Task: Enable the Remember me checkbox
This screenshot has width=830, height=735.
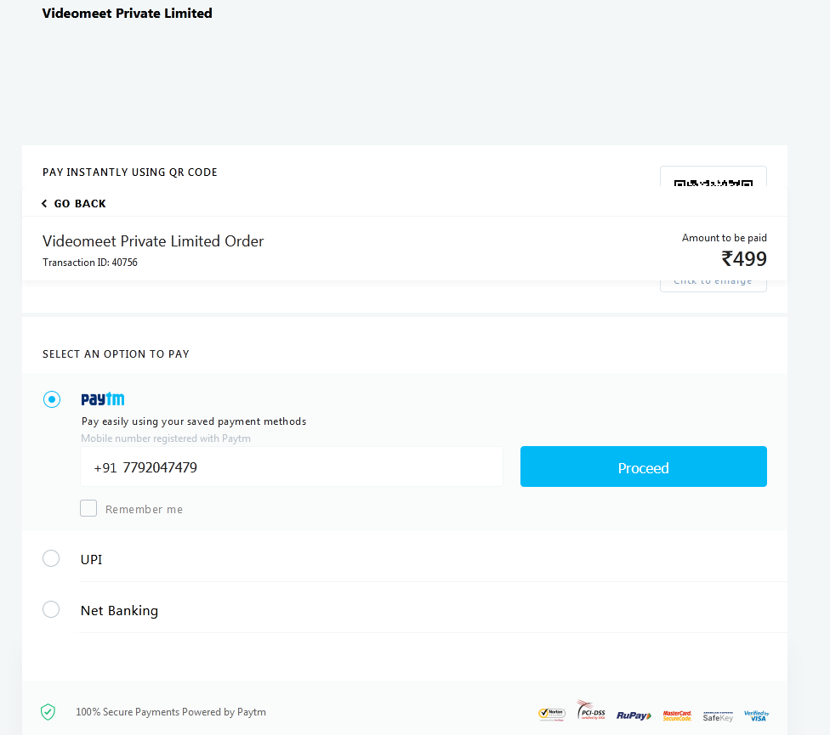Action: coord(88,508)
